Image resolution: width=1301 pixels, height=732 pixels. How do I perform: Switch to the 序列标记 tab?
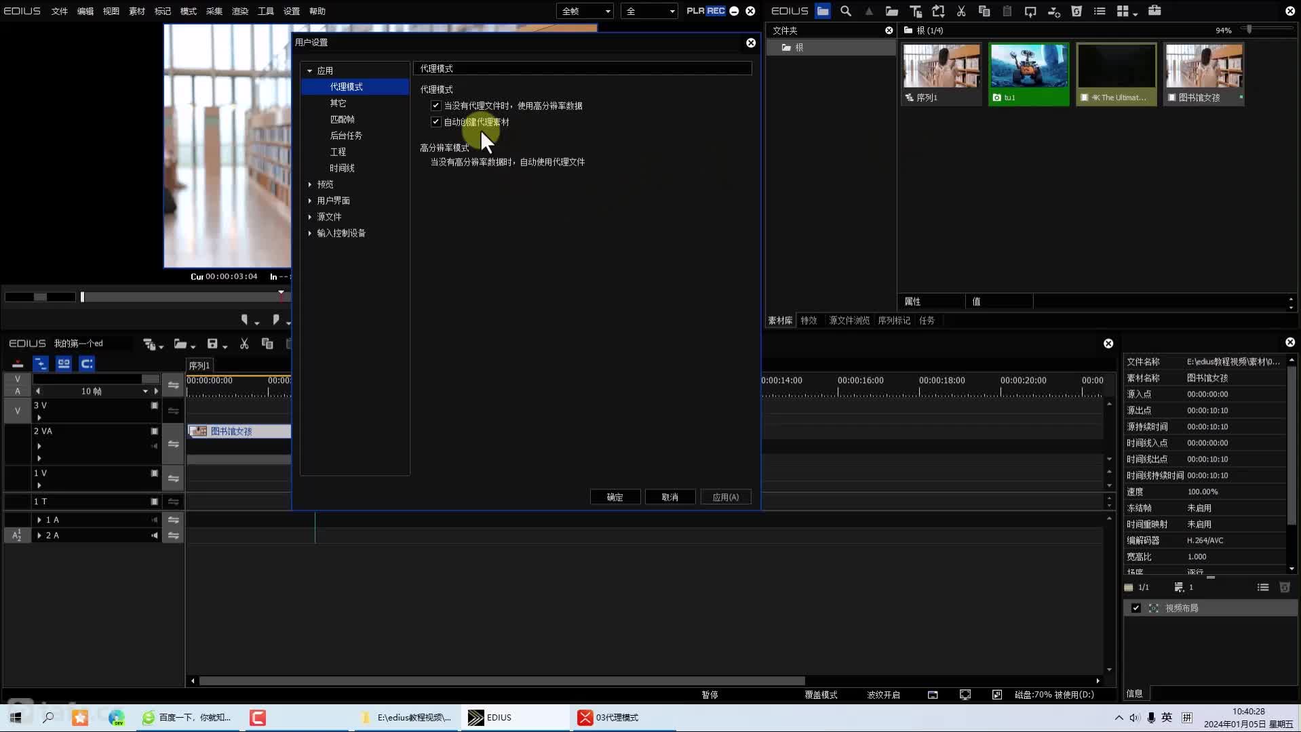pyautogui.click(x=894, y=321)
